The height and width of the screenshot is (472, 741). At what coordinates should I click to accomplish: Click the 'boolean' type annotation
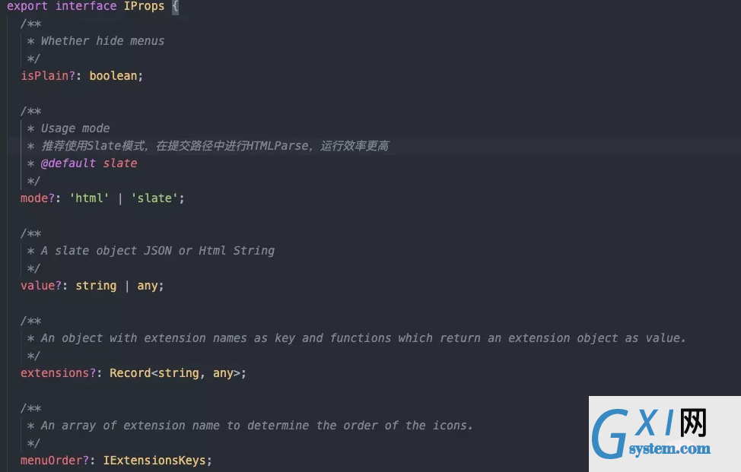point(113,76)
